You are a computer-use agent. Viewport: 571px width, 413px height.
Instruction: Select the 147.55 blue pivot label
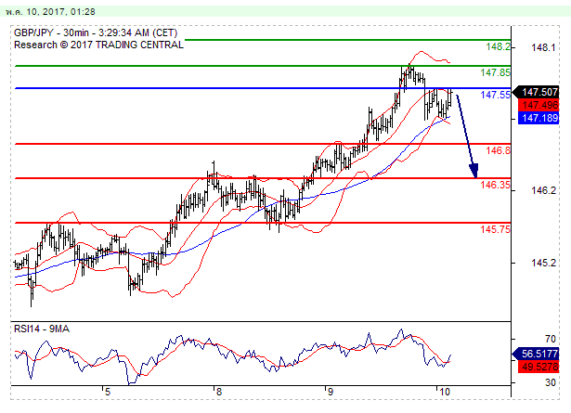(494, 95)
